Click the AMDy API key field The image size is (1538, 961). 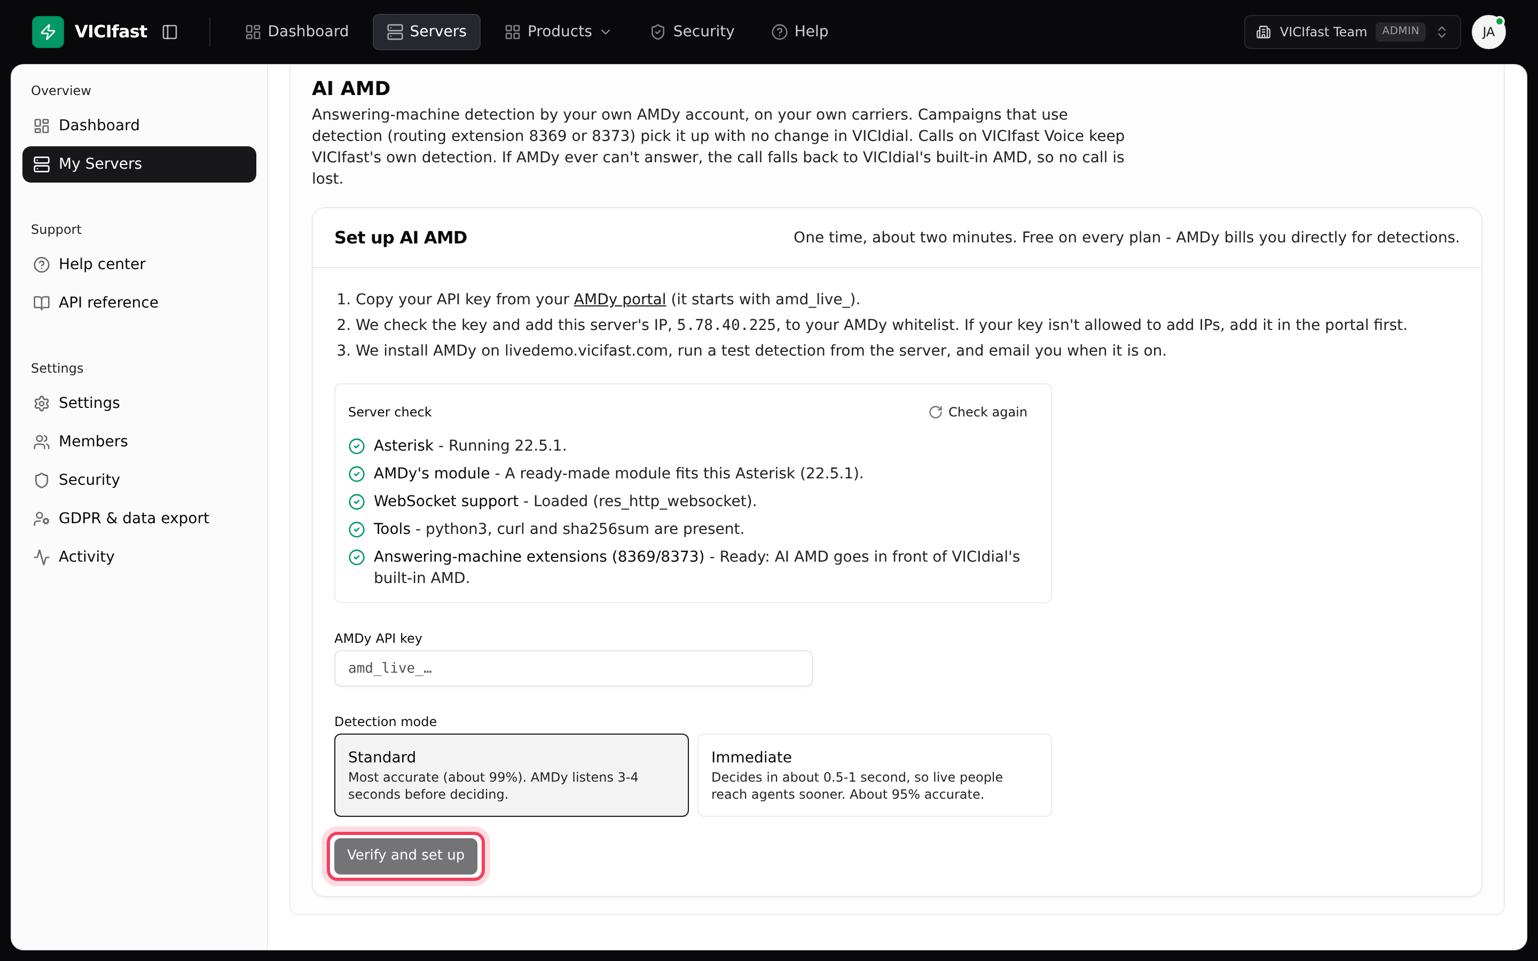[573, 668]
